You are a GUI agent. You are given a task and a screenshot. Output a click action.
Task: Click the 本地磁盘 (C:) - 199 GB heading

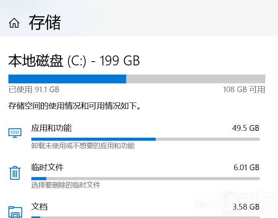(74, 61)
